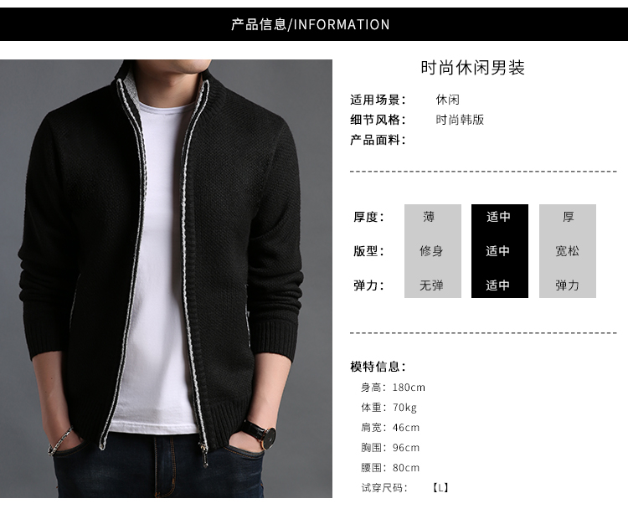
Task: Select the 厚 thickness option
Action: [x=568, y=217]
